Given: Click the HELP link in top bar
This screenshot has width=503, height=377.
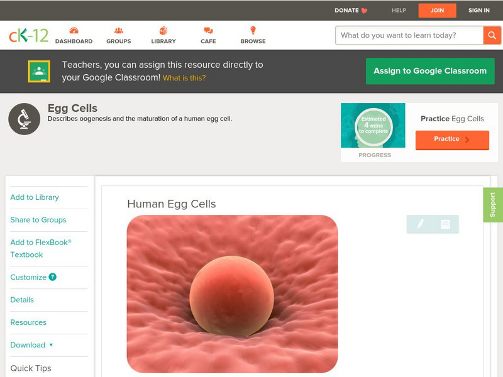Looking at the screenshot, I should pos(399,10).
